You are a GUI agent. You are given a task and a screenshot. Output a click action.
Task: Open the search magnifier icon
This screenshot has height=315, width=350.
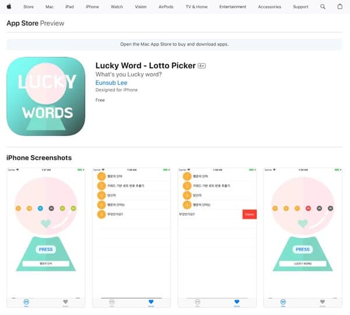323,6
